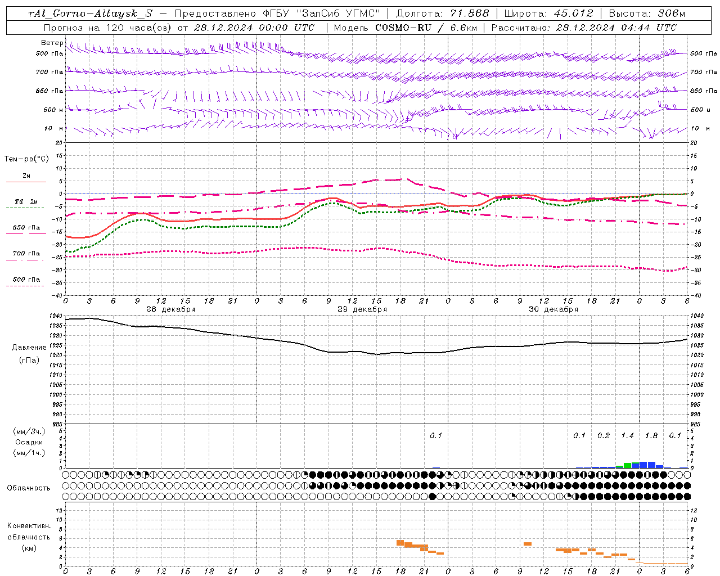Select 850 гПа in the temperature legend

click(x=26, y=228)
